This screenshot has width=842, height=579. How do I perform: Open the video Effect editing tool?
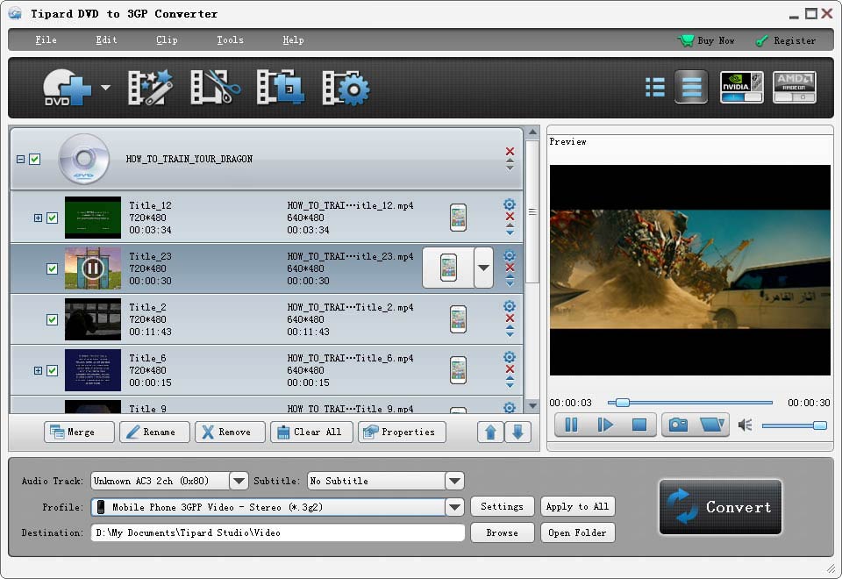click(x=150, y=87)
